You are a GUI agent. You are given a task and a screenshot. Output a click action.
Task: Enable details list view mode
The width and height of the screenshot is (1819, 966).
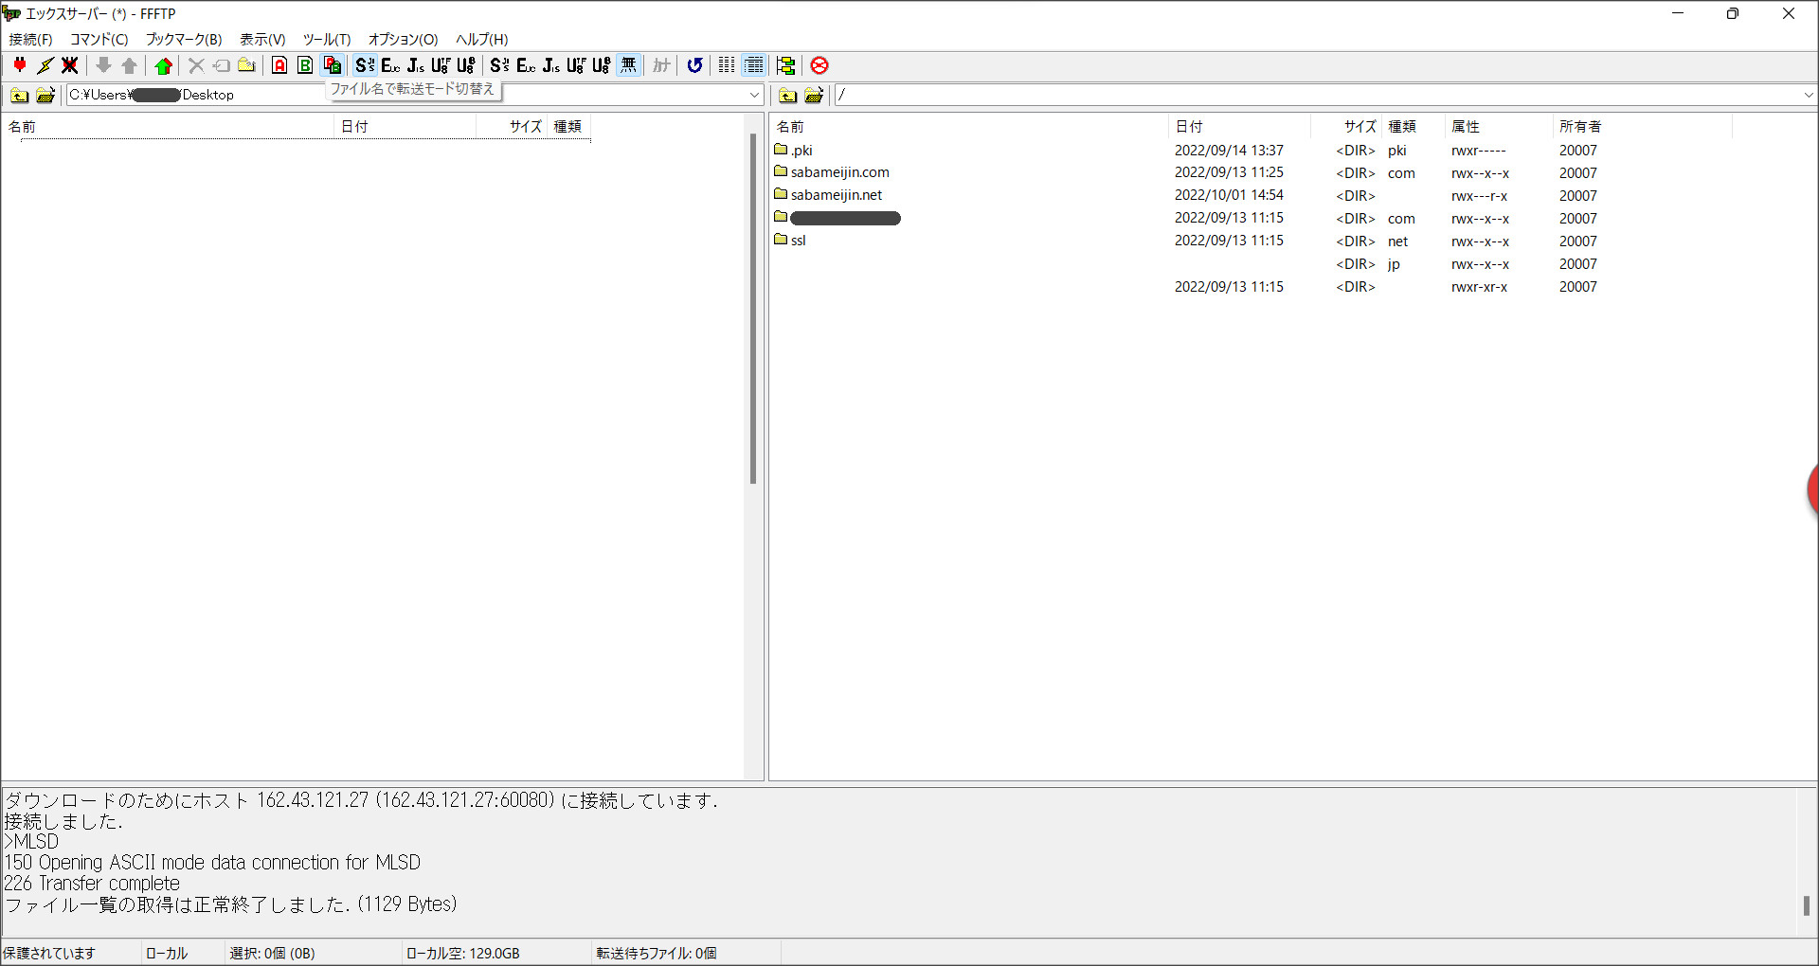tap(754, 65)
